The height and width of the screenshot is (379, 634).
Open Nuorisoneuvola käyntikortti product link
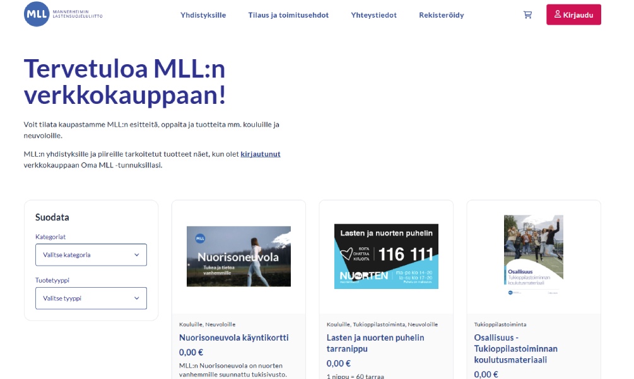coord(233,337)
